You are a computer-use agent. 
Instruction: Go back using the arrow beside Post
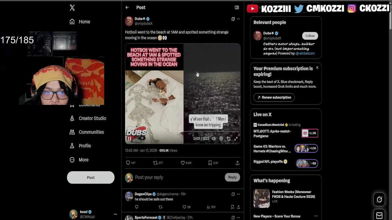click(x=127, y=7)
